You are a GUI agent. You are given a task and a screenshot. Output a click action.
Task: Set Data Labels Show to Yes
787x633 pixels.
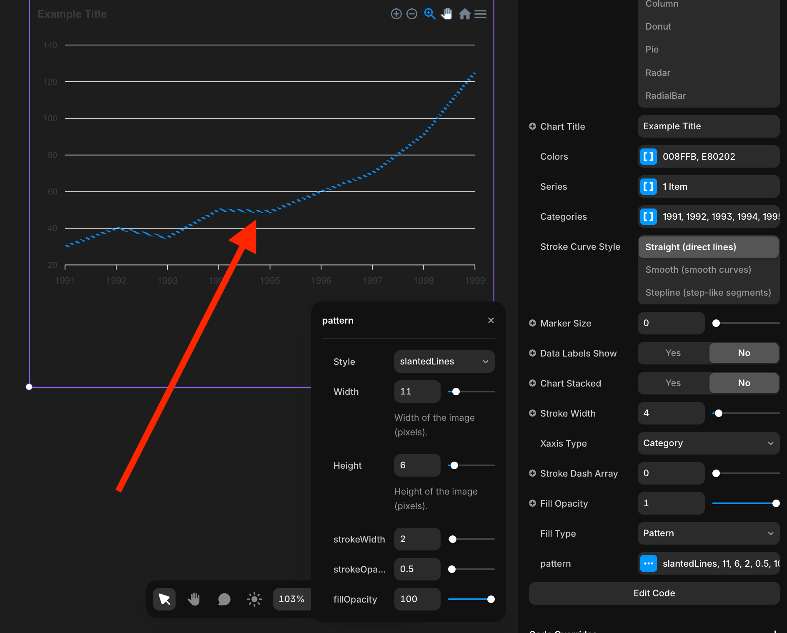click(x=672, y=353)
